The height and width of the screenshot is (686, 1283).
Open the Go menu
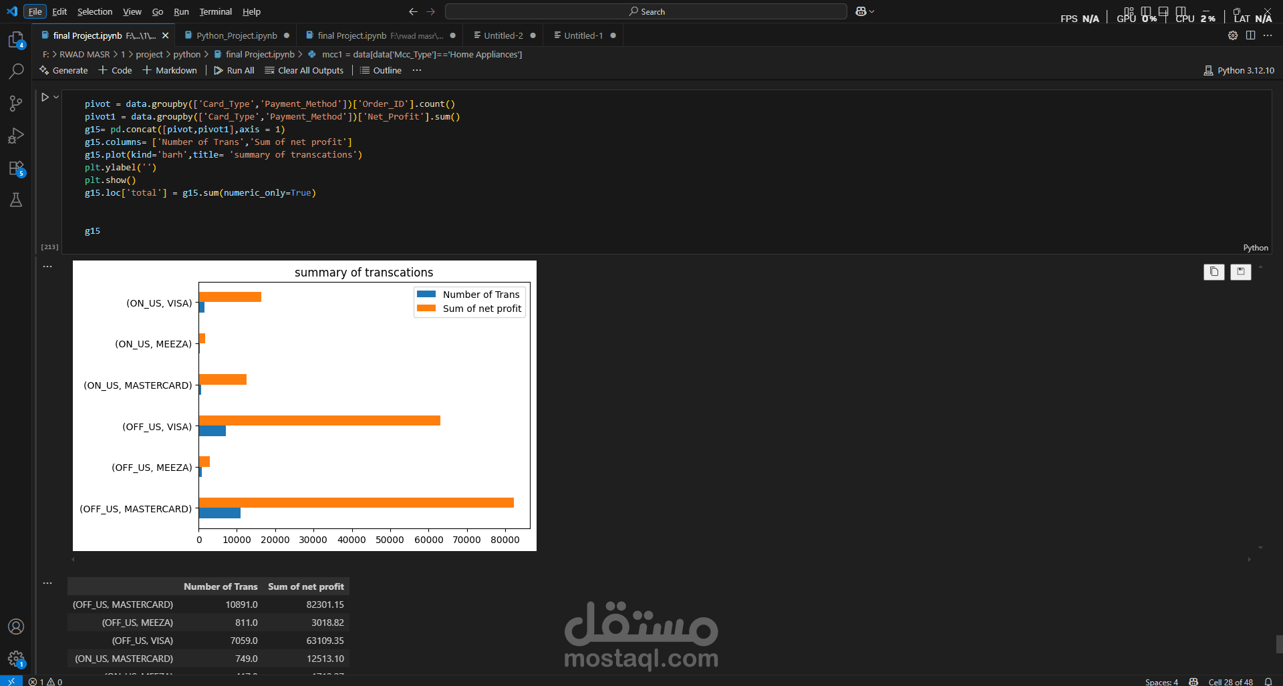[158, 11]
